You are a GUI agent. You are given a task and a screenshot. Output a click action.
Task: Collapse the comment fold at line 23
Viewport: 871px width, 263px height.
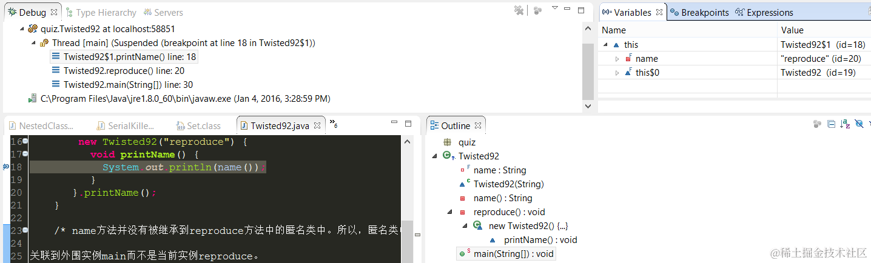click(25, 230)
